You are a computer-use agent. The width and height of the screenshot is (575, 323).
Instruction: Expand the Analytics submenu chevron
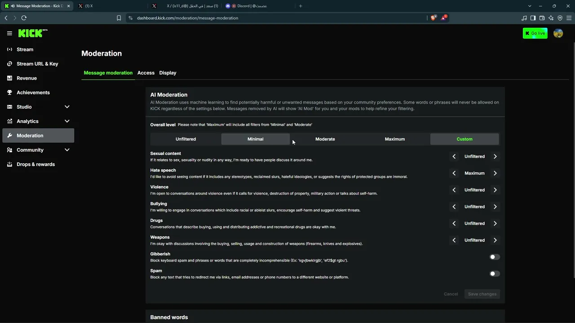67,121
